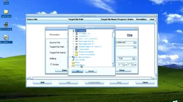Expand the Shared Documents node
This screenshot has height=102, width=183.
[x=73, y=52]
